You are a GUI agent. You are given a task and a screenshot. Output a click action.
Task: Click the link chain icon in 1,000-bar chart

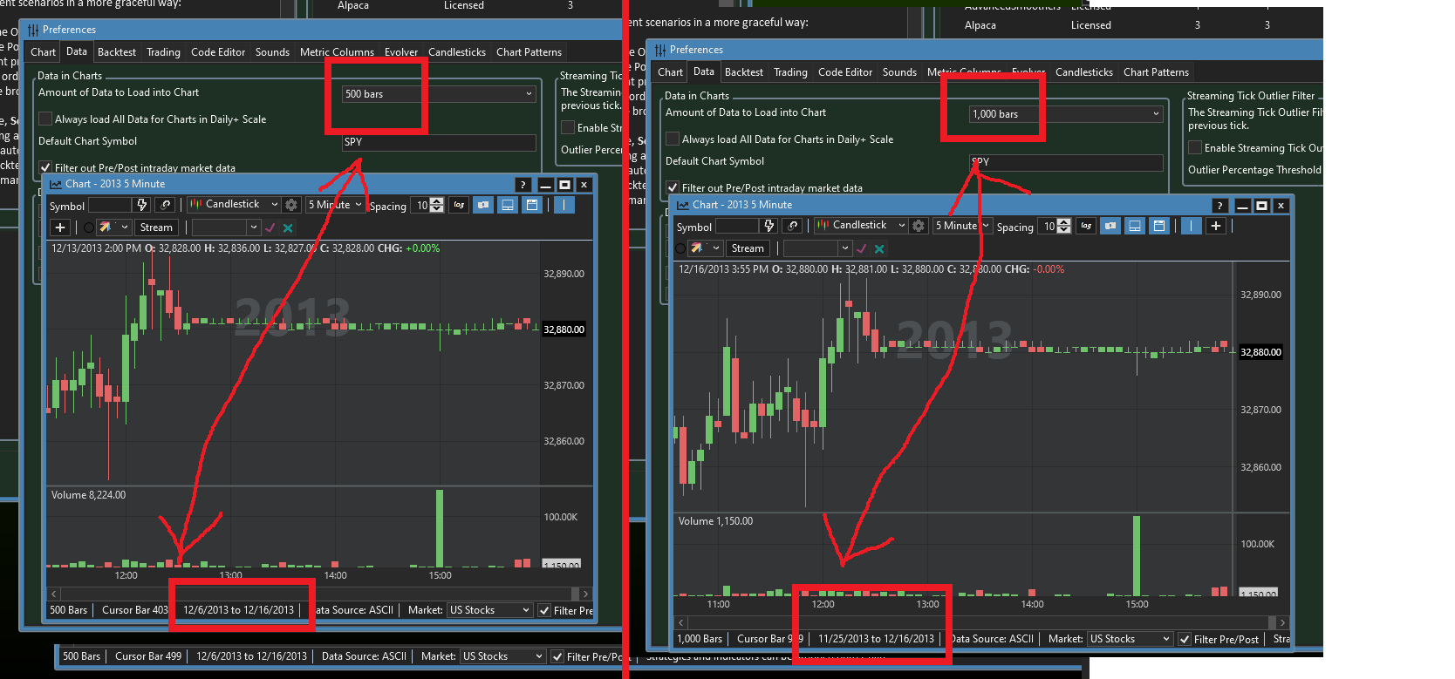[793, 226]
